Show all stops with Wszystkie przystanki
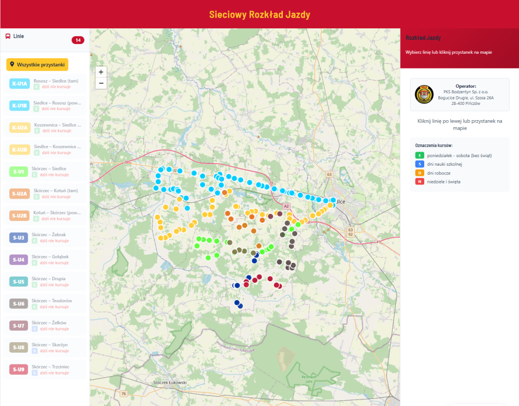 37,65
